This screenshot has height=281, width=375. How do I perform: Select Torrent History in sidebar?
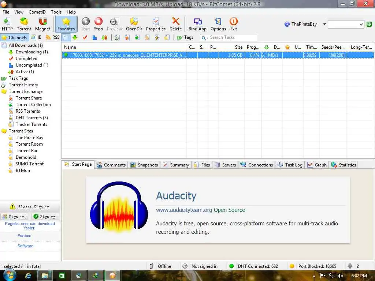23,85
